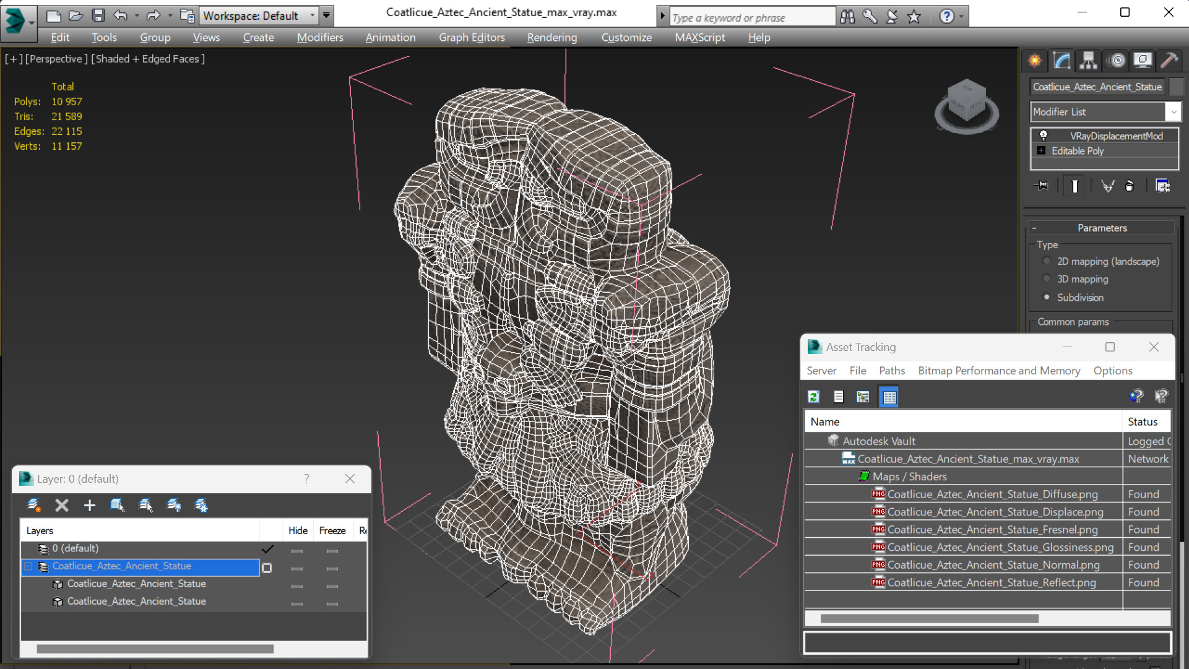Click the [Perspective] viewport label
The width and height of the screenshot is (1189, 669).
[x=56, y=59]
